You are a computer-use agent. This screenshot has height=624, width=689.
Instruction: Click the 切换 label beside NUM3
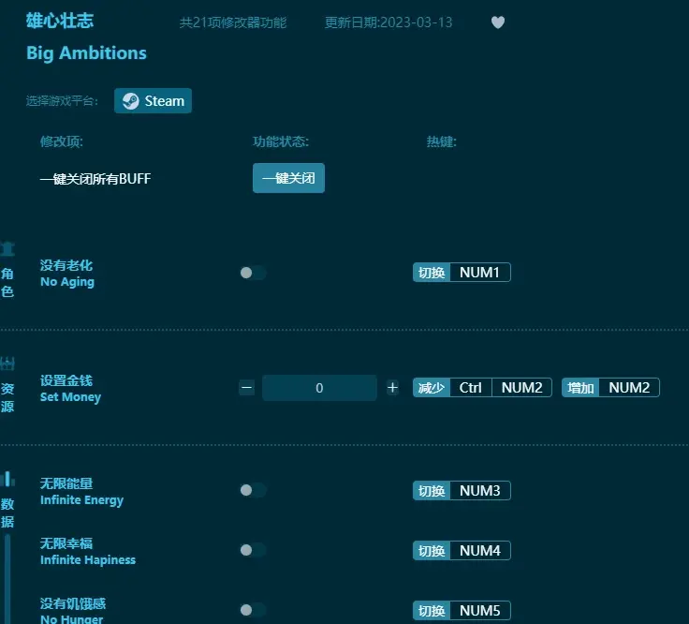click(x=432, y=490)
